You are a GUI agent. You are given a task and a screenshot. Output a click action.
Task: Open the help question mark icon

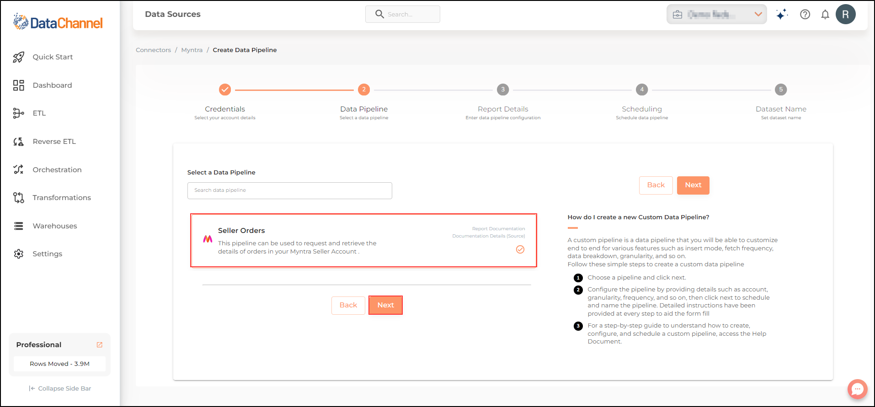[x=805, y=14]
